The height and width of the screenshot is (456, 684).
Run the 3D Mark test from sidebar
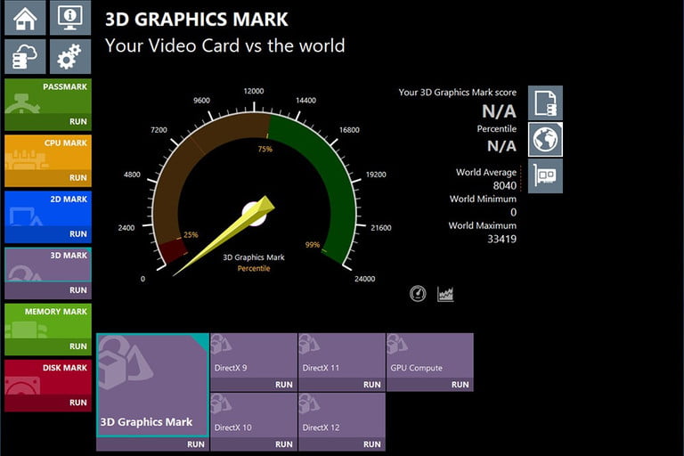(x=48, y=290)
